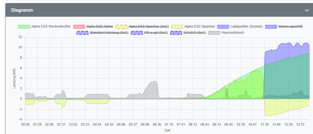The width and height of the screenshot is (313, 134).
Task: Click green Alpha ESS Wechselrichter swatch
Action: tap(24, 27)
